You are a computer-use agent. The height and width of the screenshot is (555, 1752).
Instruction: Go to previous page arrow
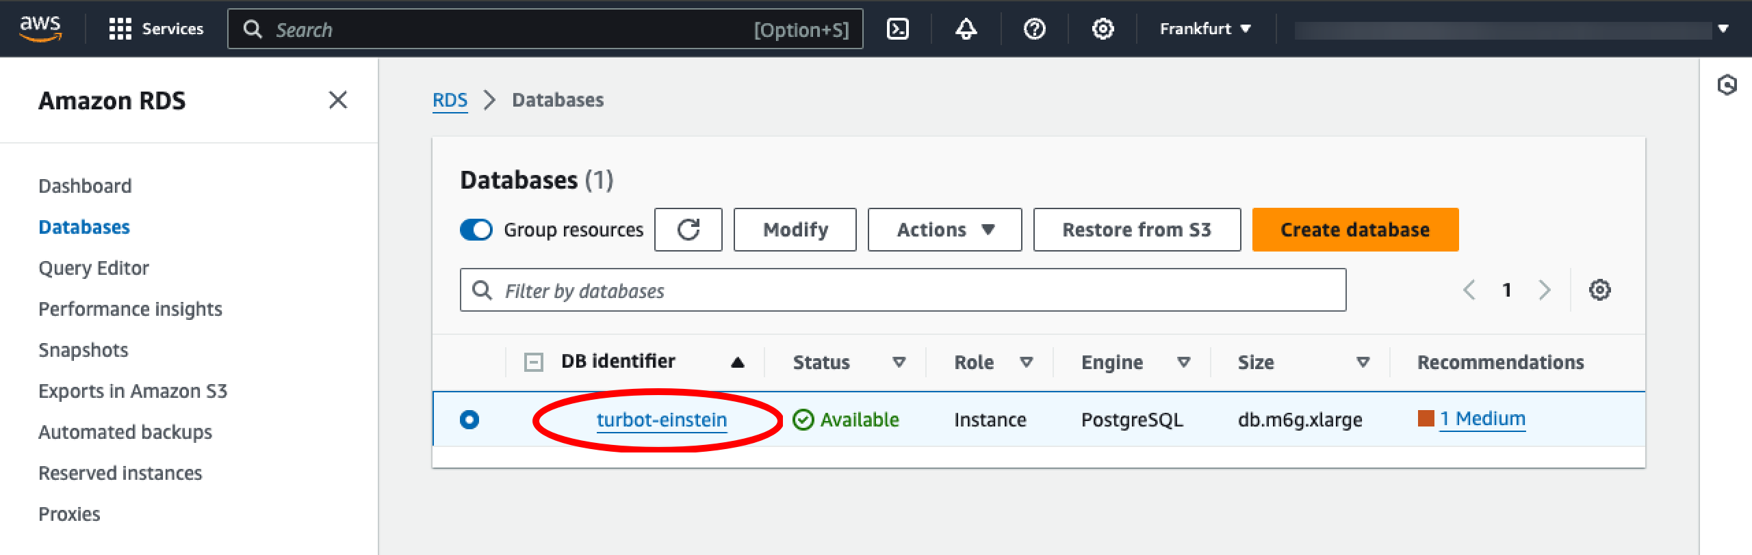[1468, 290]
